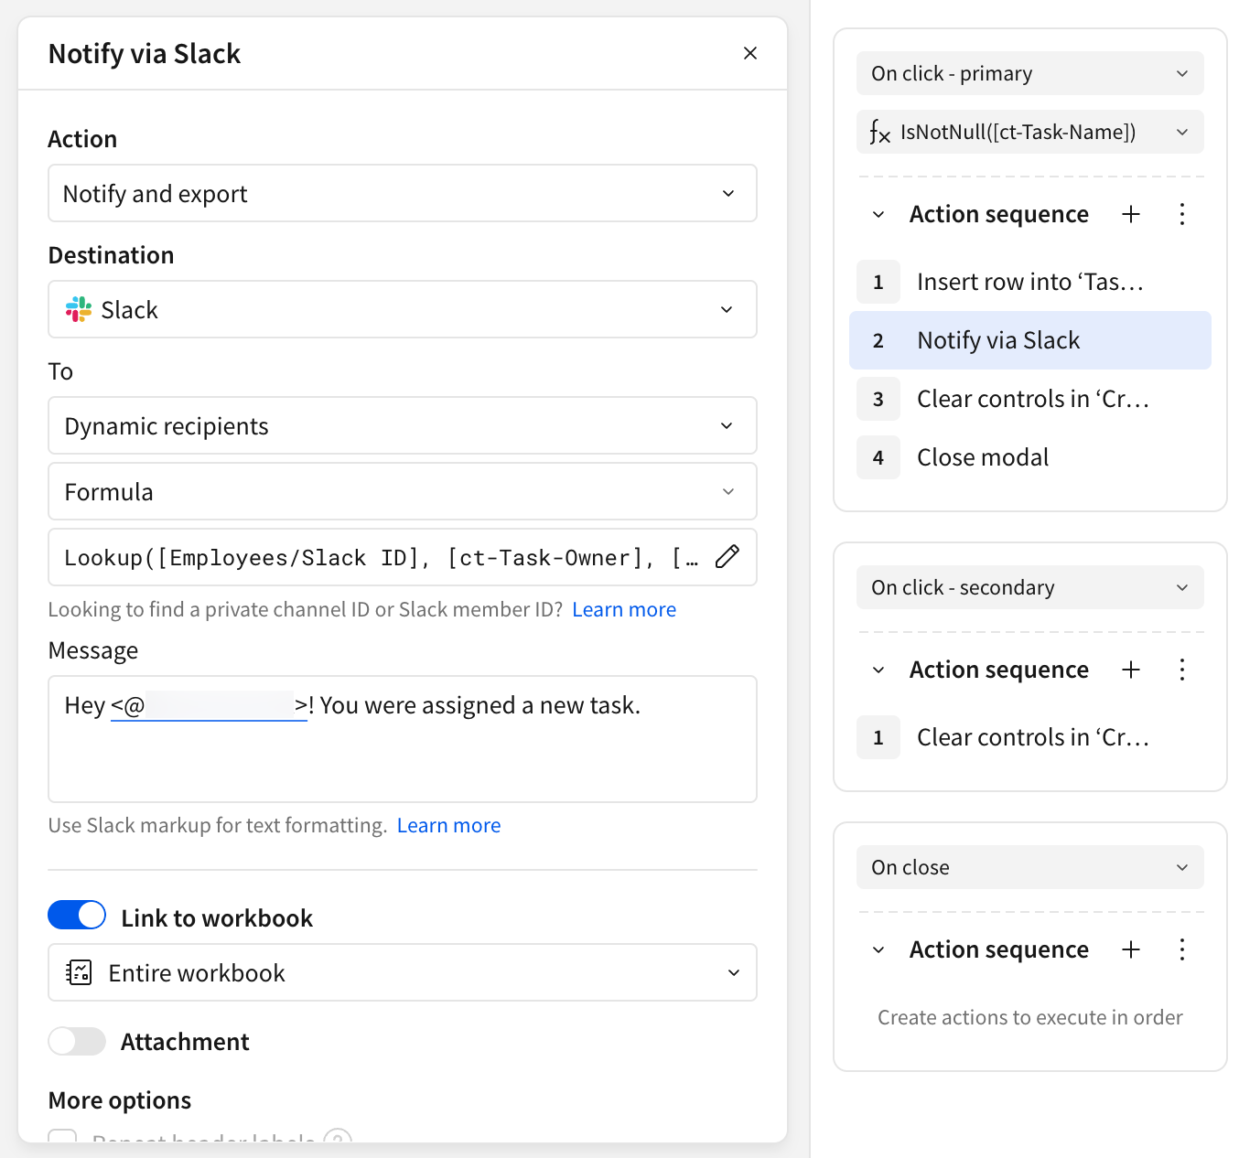Add an action to the On click primary sequence

[x=1131, y=214]
